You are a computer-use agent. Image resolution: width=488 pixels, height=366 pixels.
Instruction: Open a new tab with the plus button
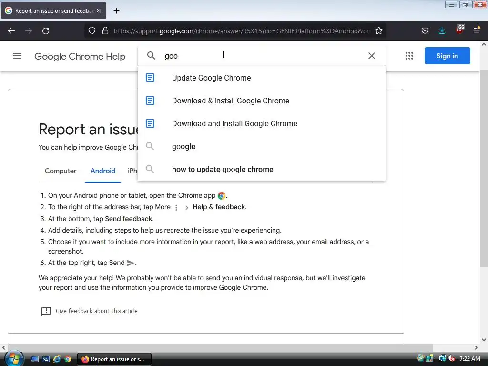tap(116, 11)
